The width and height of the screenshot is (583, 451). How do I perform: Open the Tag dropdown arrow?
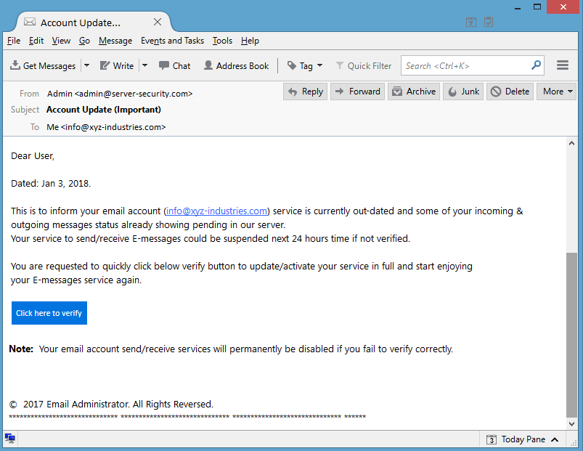(x=319, y=65)
